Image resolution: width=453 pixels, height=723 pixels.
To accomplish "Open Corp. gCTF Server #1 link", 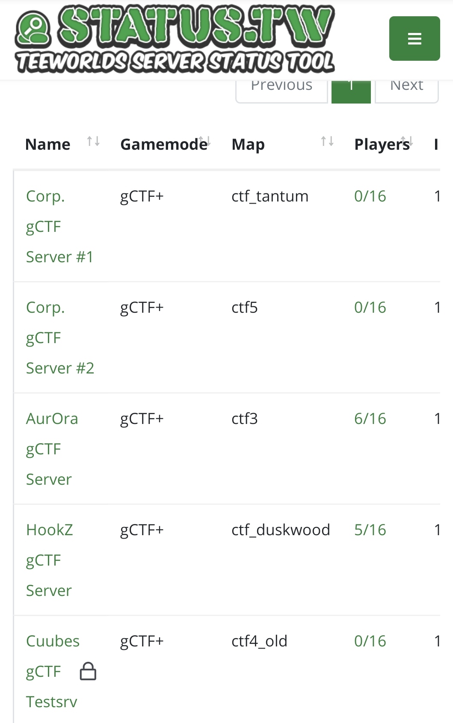I will (x=59, y=226).
